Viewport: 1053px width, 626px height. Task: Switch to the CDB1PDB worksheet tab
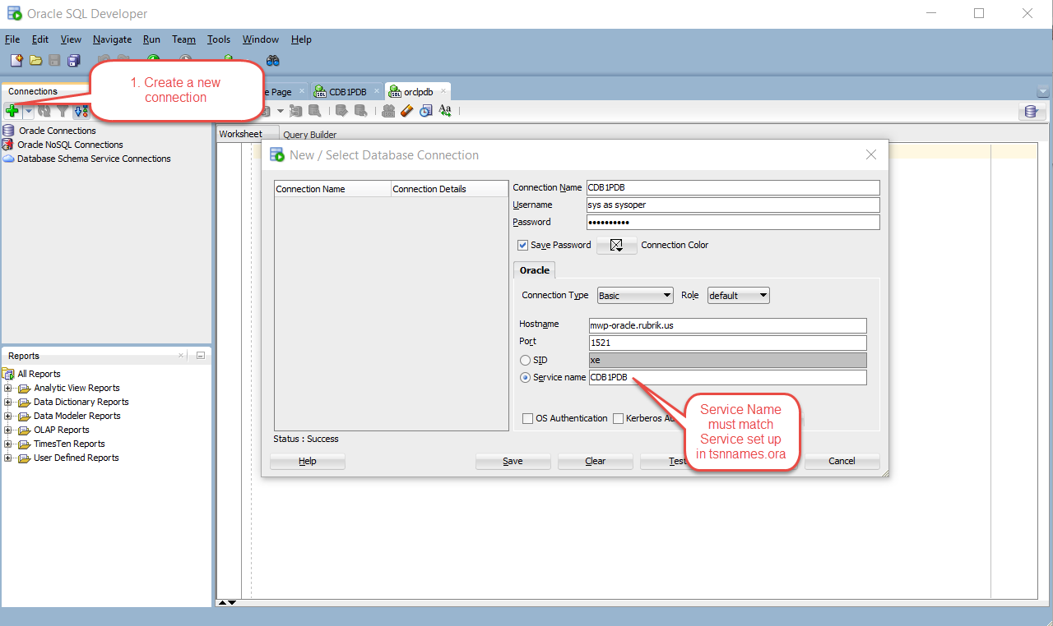tap(347, 91)
